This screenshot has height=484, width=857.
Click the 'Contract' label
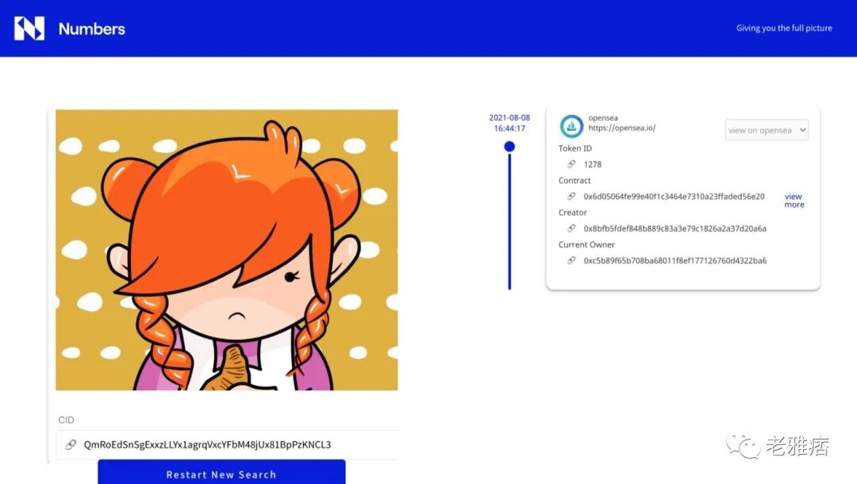575,180
